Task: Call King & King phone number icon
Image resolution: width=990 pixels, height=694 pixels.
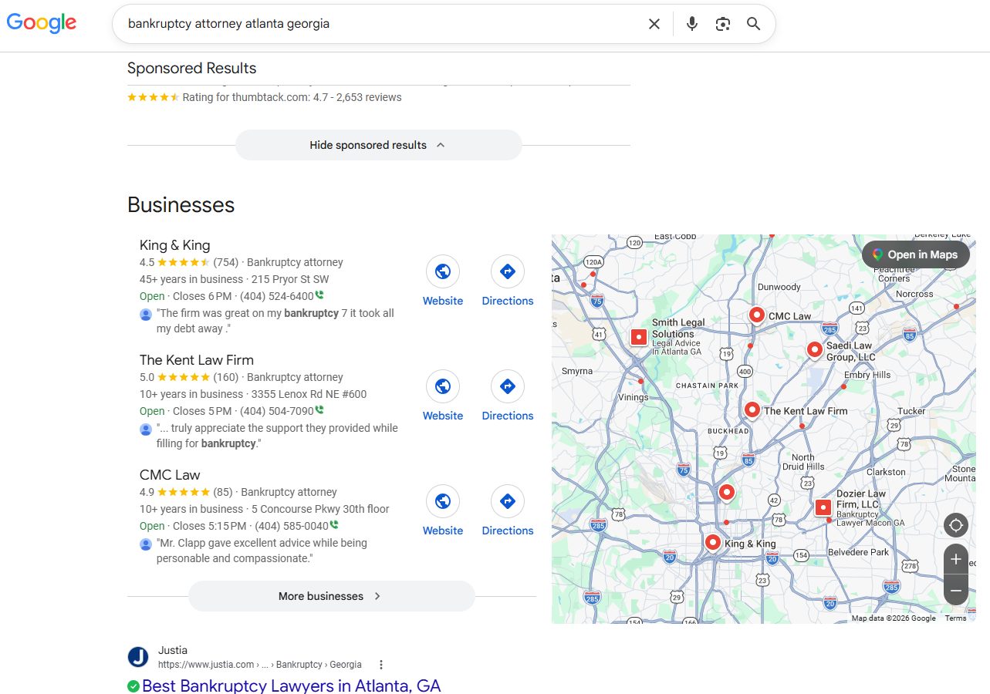Action: 319,295
